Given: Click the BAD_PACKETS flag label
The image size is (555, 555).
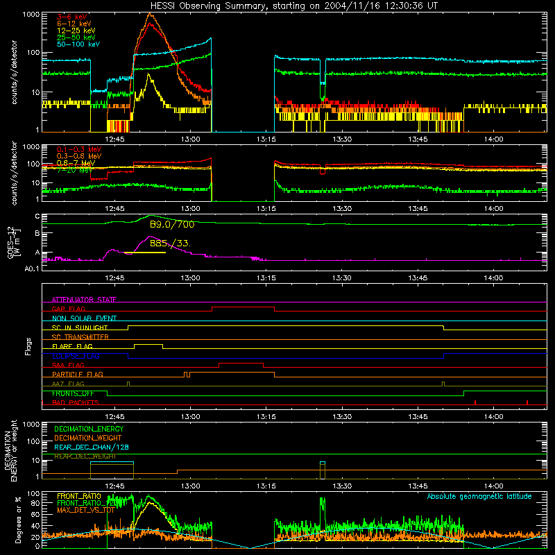Looking at the screenshot, I should pos(76,402).
